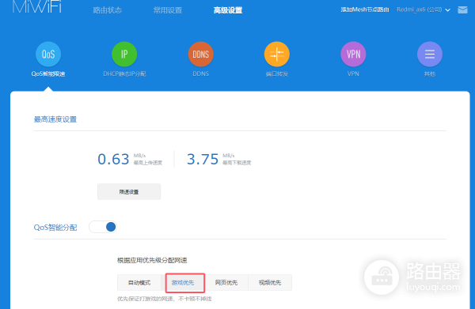The image size is (475, 309).
Task: Select 网页优先 priority mode
Action: (x=226, y=283)
